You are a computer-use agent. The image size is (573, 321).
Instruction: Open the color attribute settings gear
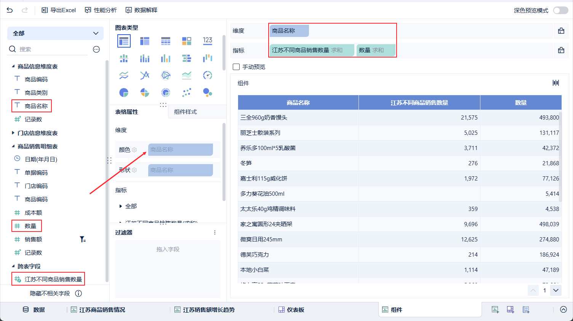click(134, 150)
